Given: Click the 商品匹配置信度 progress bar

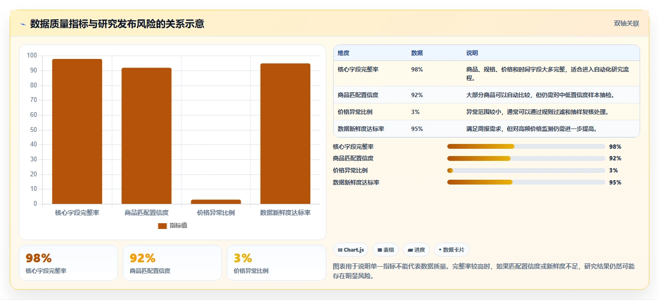Looking at the screenshot, I should pyautogui.click(x=526, y=158).
